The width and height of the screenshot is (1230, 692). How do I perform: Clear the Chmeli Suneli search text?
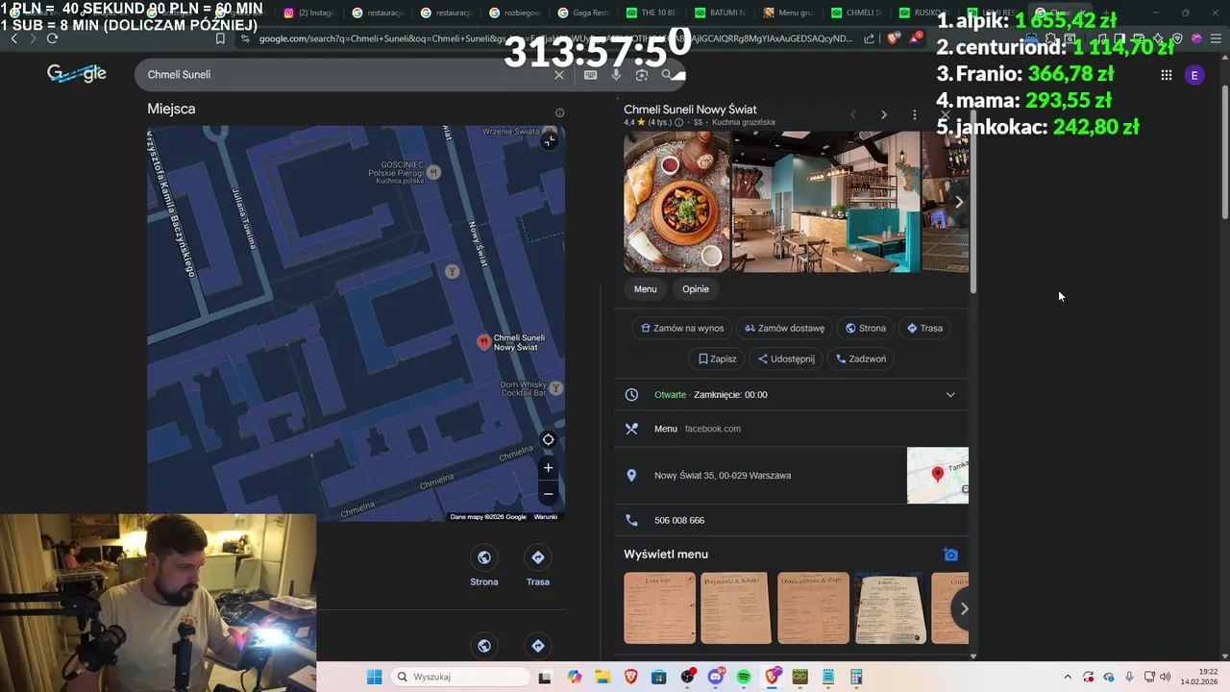point(559,74)
